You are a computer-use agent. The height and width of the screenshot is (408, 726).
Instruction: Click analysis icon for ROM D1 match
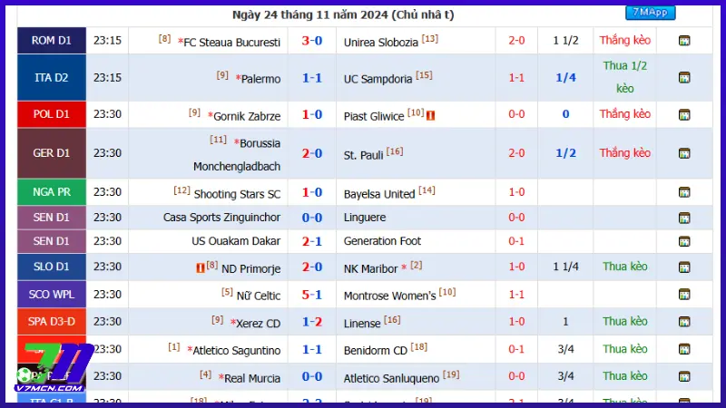coord(684,41)
